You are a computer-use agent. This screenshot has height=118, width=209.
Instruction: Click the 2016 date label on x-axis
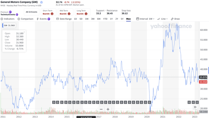(x=86, y=117)
